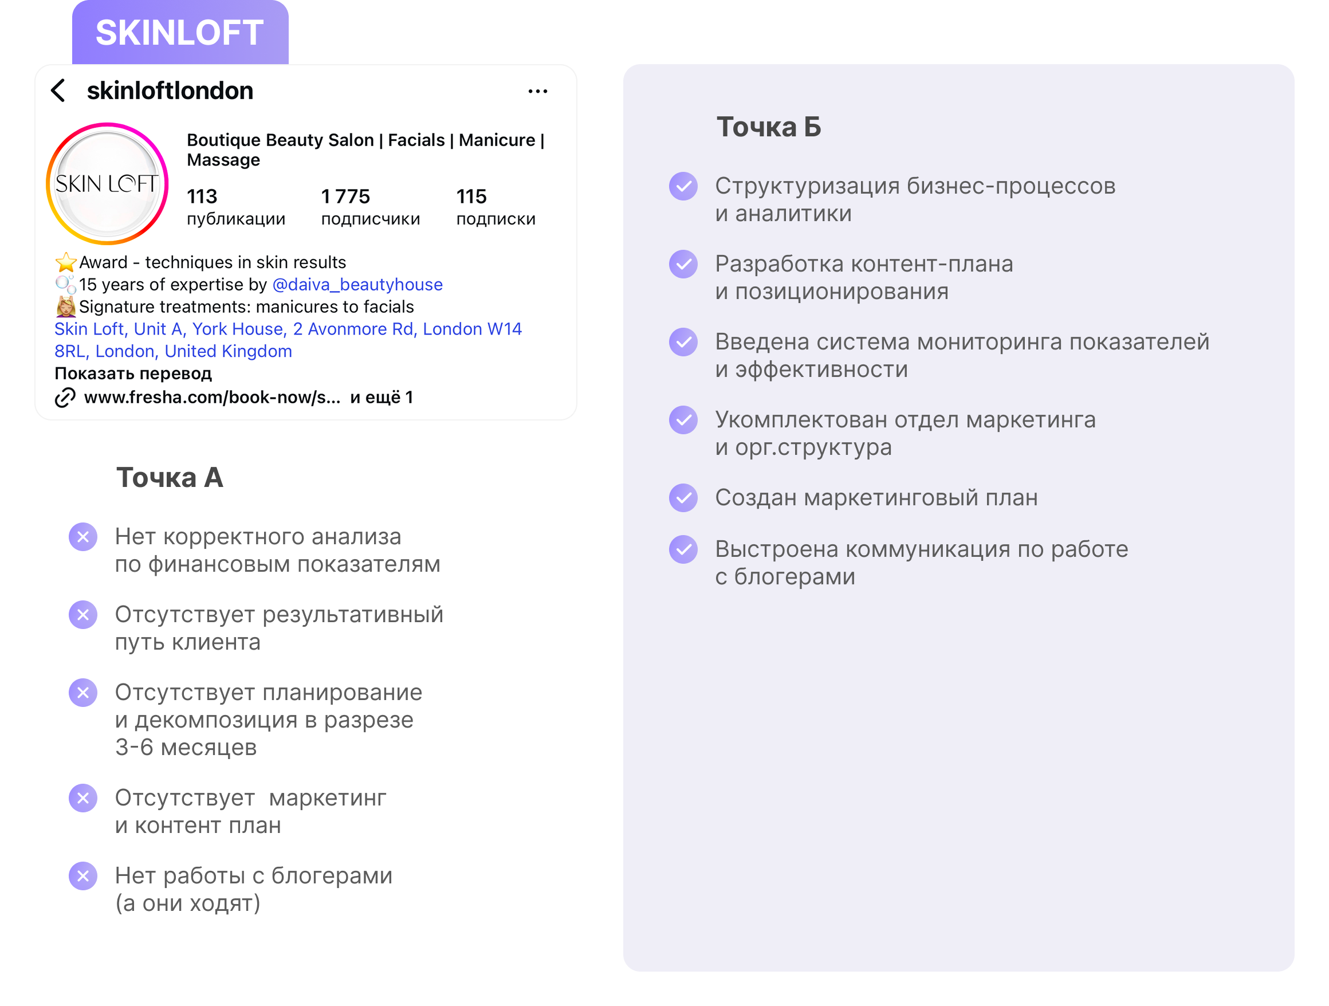Click the X icon beside 'Нет корректного анализа'

(x=83, y=537)
